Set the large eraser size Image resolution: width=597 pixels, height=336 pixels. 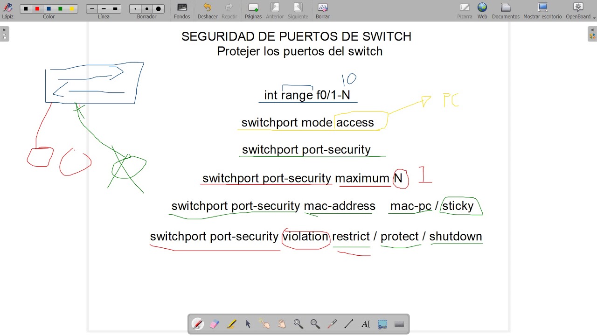point(158,9)
